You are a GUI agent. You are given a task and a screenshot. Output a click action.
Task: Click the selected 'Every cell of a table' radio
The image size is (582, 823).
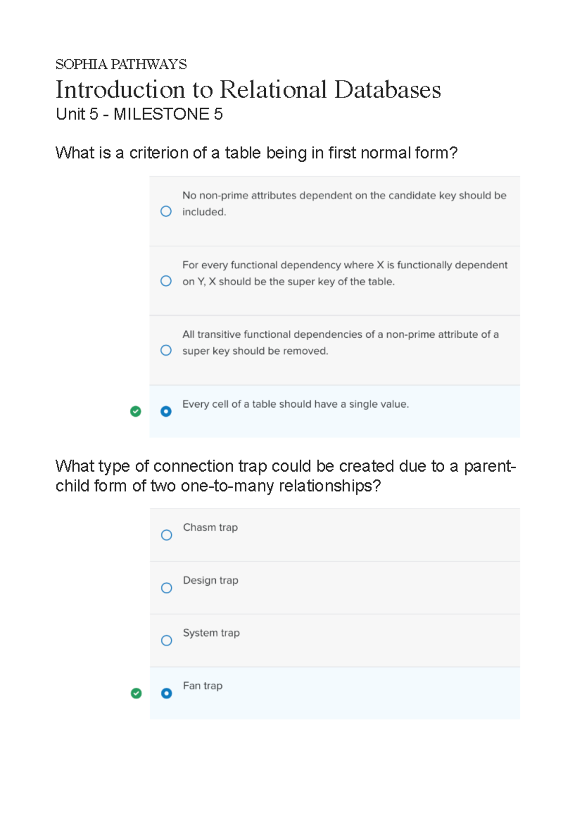click(x=166, y=411)
